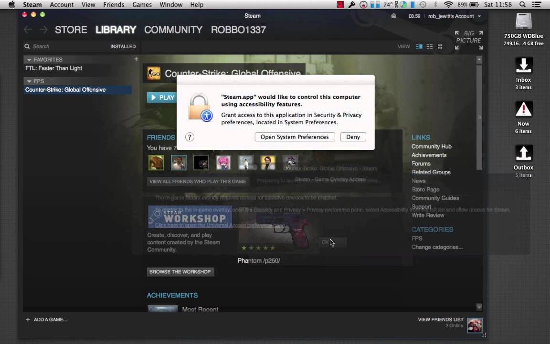Click the red film strip menu bar icon
550x344 pixels.
[x=340, y=5]
